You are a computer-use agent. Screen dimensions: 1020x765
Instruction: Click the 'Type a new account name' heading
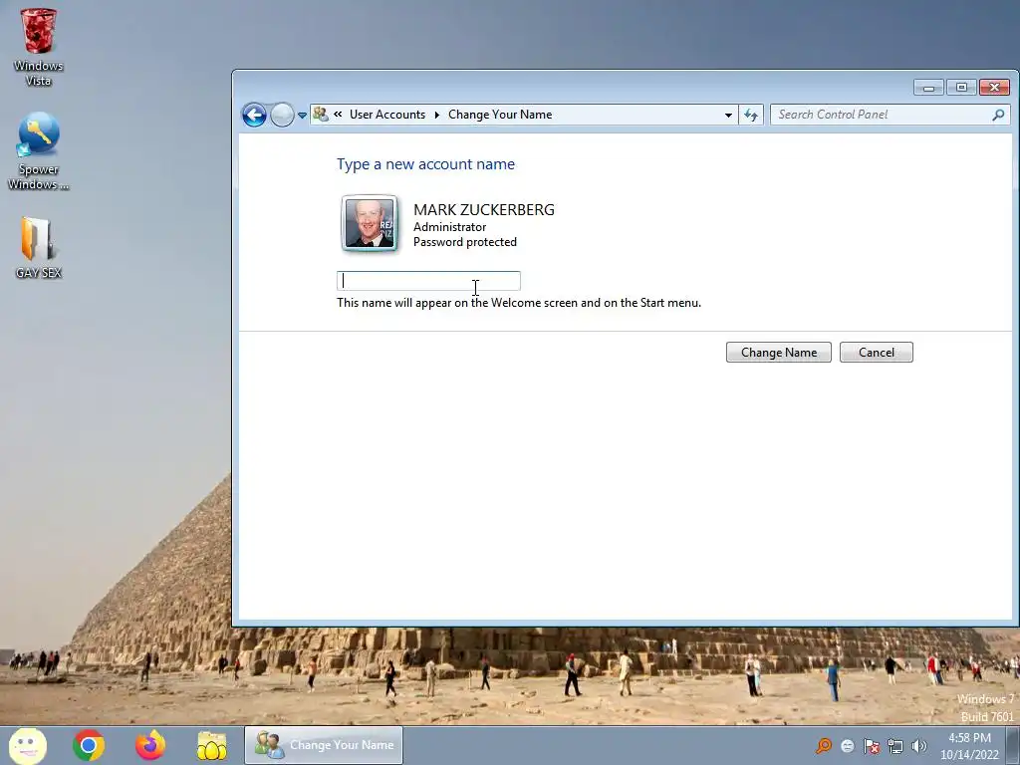coord(425,164)
